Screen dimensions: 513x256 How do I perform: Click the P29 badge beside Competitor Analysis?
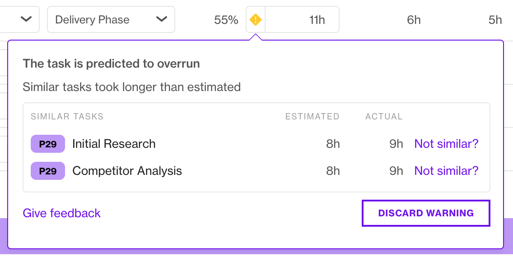click(x=48, y=171)
